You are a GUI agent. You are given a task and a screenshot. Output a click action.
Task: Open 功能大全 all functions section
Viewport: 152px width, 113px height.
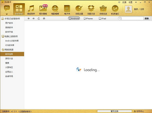point(91,10)
